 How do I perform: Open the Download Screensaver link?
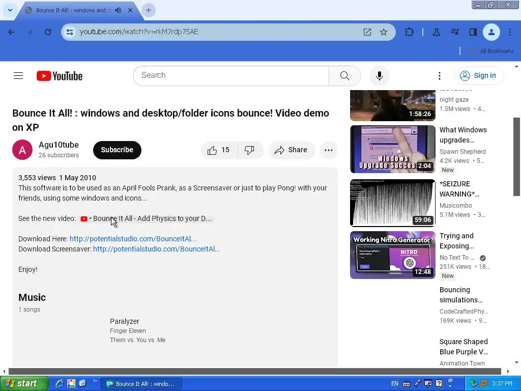[x=157, y=249]
